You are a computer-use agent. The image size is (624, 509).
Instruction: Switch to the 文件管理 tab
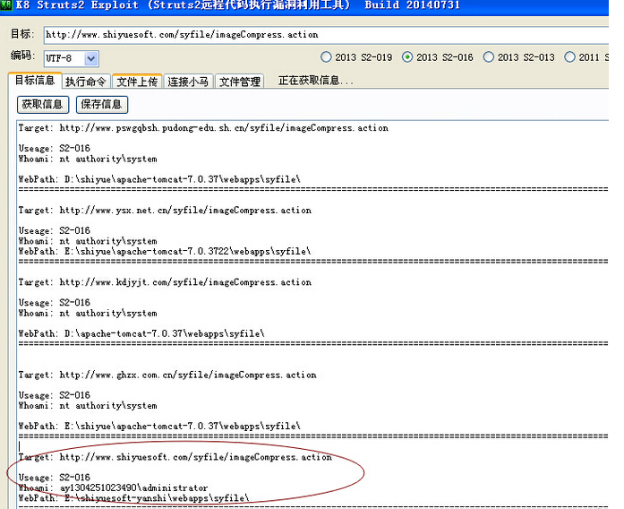[240, 82]
